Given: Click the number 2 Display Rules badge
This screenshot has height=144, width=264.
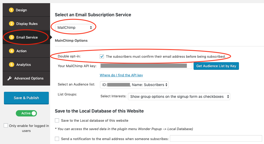Looking at the screenshot, I should [x=11, y=24].
